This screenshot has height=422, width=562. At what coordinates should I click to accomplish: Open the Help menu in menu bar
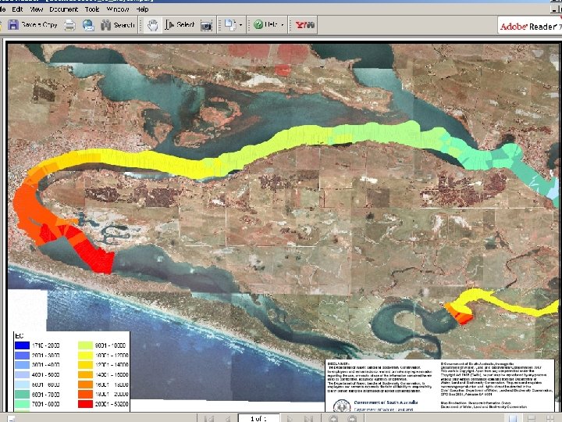point(142,9)
